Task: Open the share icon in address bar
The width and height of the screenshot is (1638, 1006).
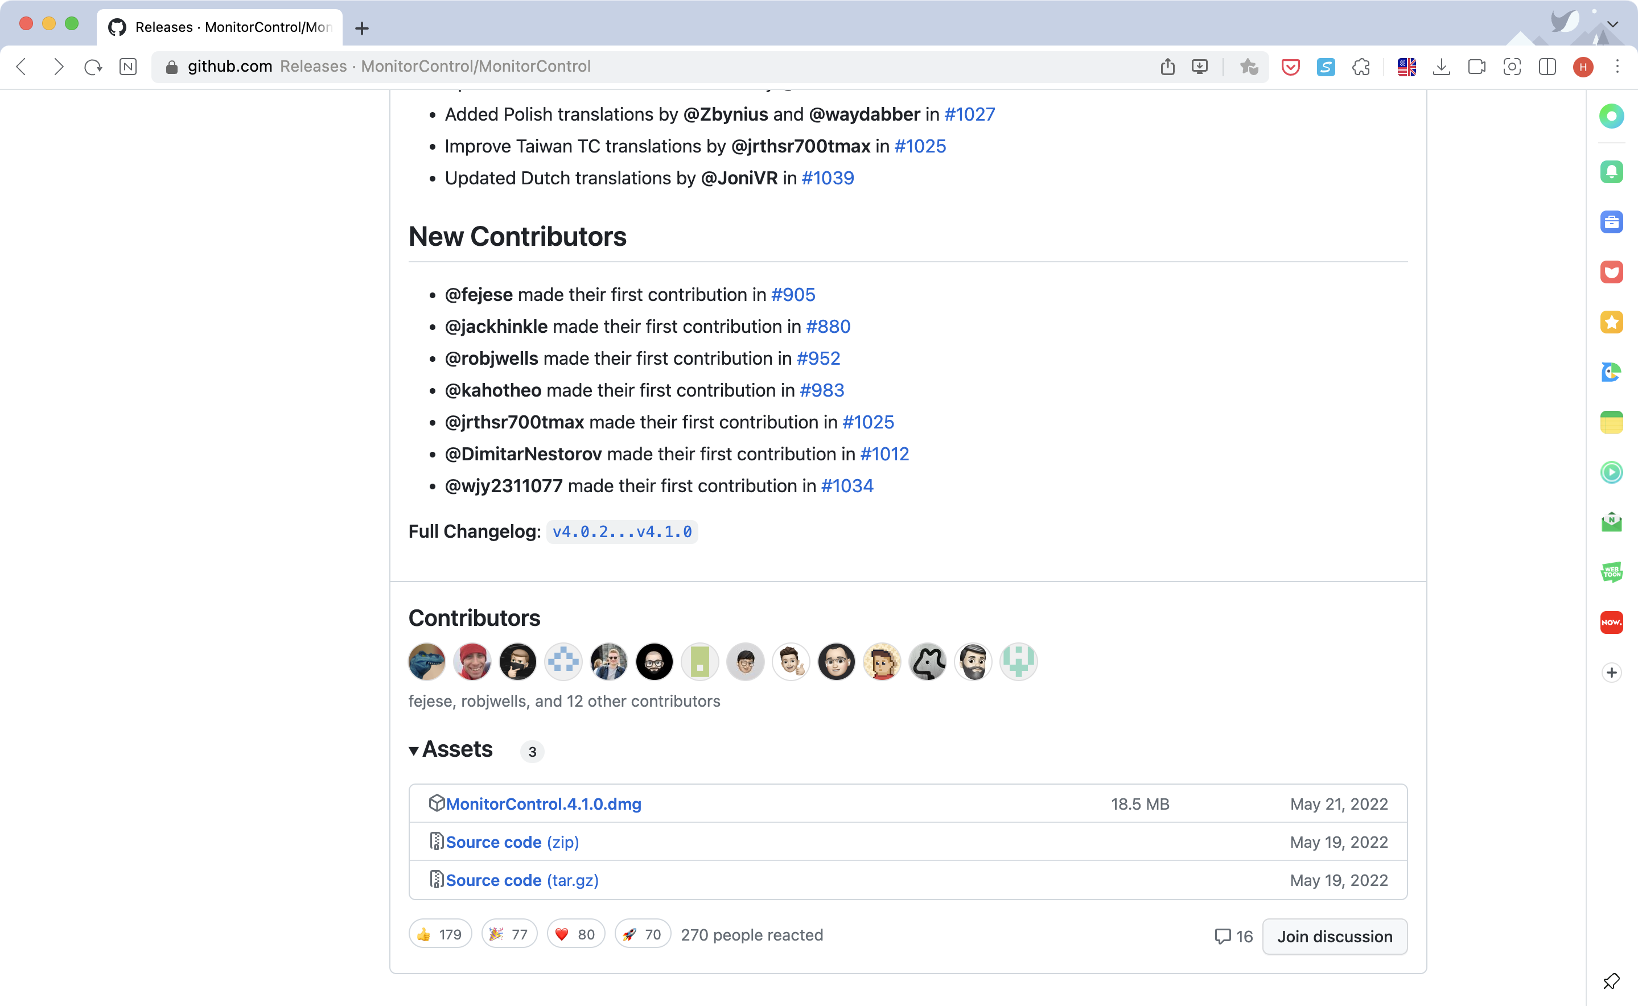Action: click(x=1167, y=67)
